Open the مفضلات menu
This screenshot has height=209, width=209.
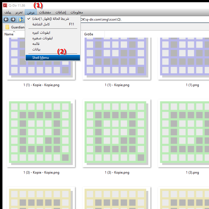45,12
